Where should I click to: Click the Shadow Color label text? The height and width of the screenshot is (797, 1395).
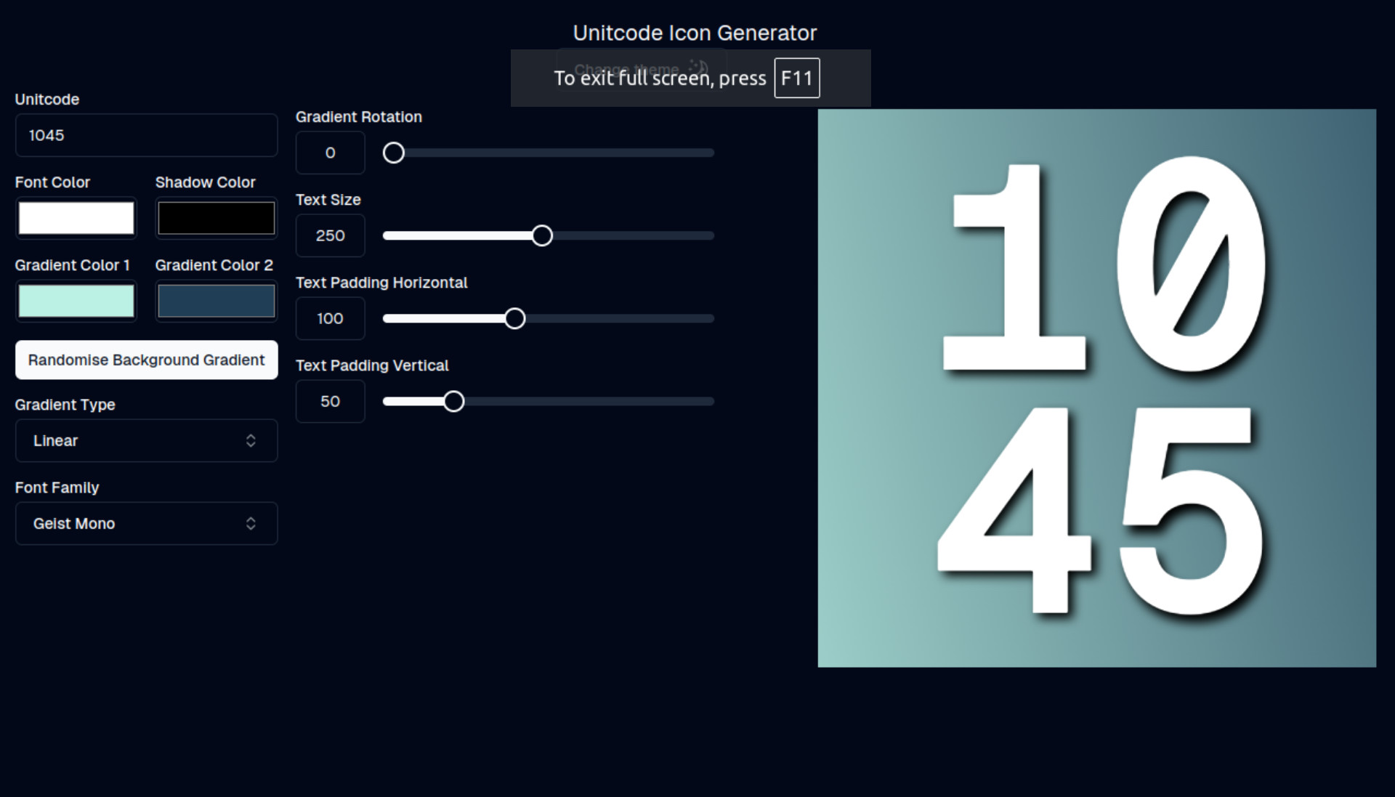point(206,182)
